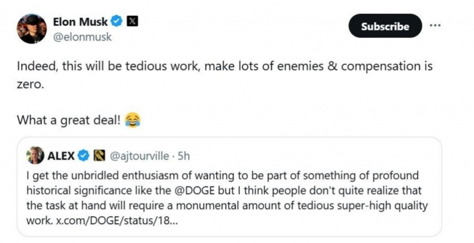Screen dimensions: 474x243
Task: Click the 'What a great deal!' line
Action: click(x=69, y=120)
